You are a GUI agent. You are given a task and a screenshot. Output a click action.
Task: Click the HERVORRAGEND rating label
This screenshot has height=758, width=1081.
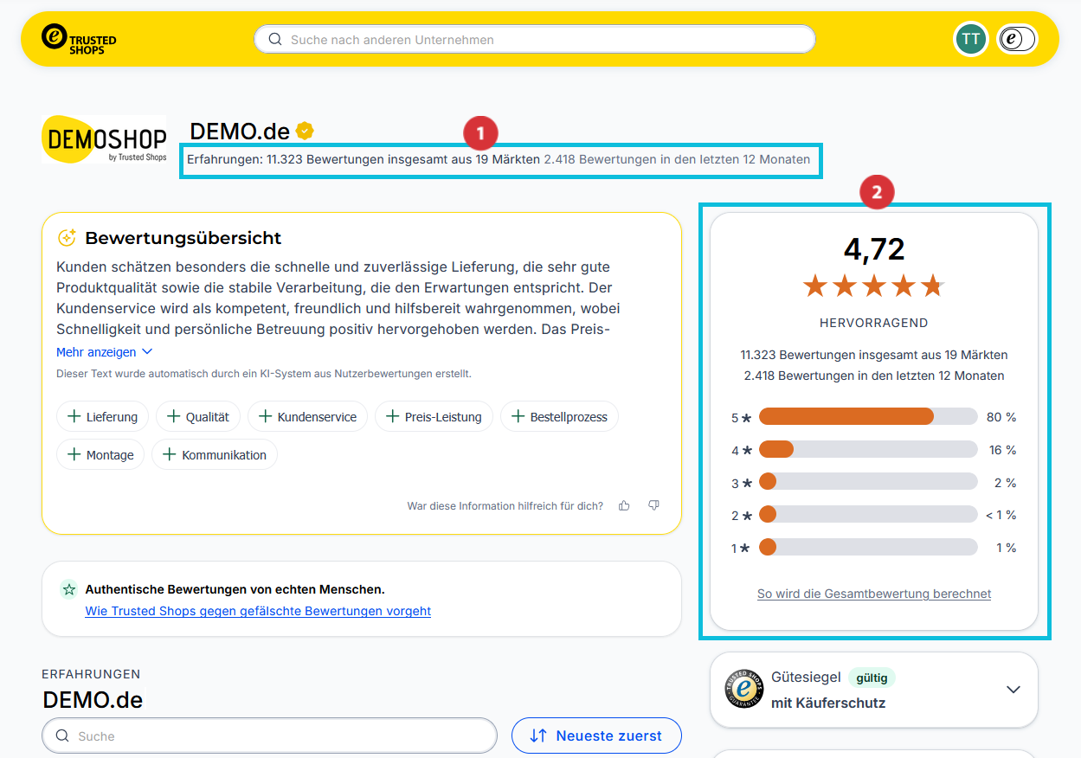click(x=874, y=323)
